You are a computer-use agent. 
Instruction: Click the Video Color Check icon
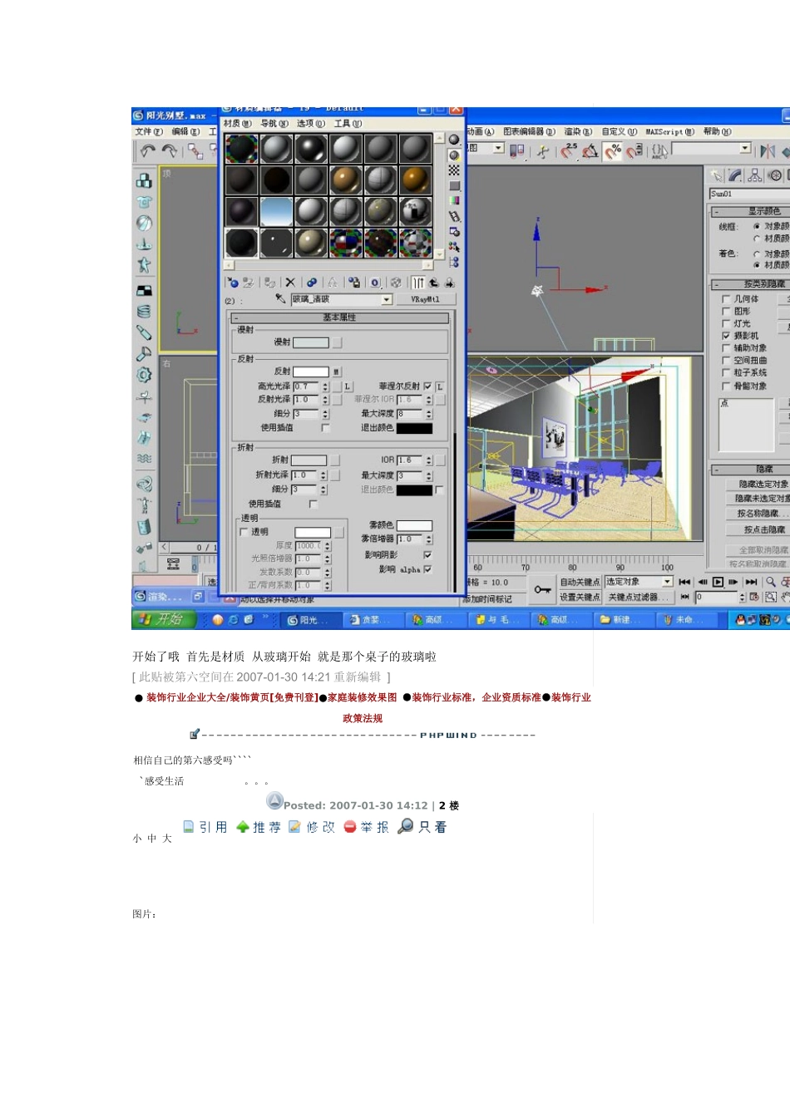[454, 200]
